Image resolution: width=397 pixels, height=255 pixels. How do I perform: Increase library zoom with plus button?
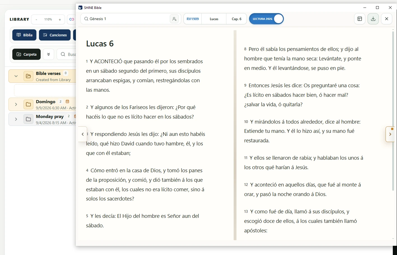click(x=60, y=20)
